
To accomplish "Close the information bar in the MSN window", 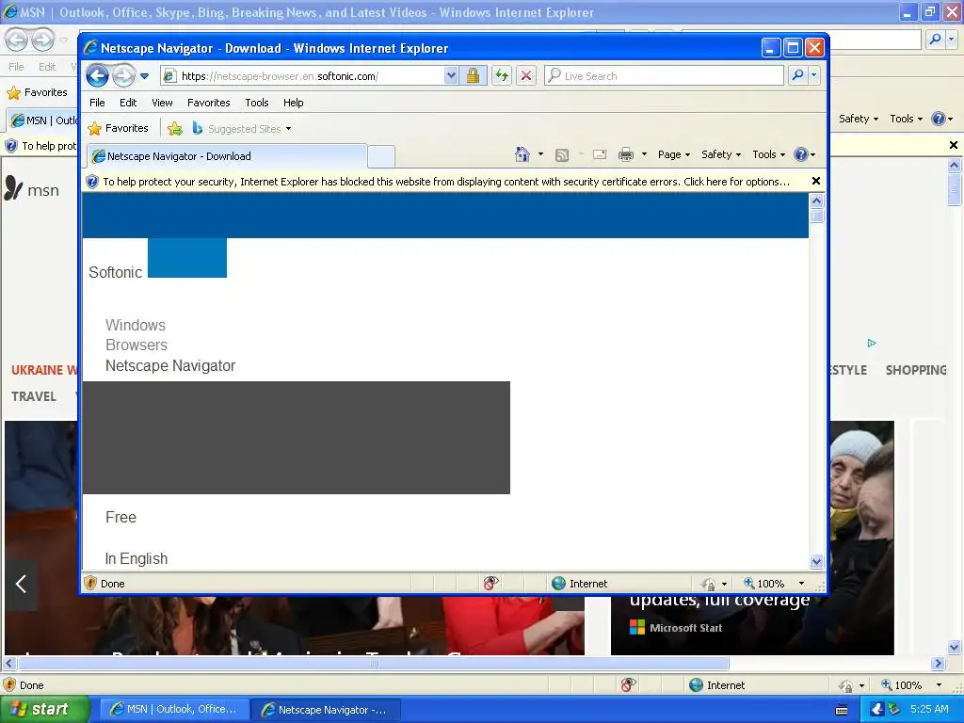I will pos(953,145).
